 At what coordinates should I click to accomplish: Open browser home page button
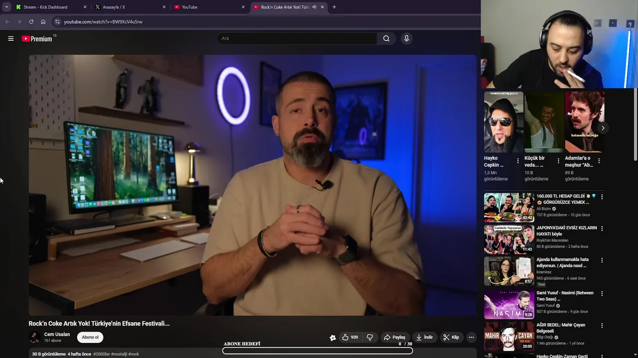coord(43,22)
